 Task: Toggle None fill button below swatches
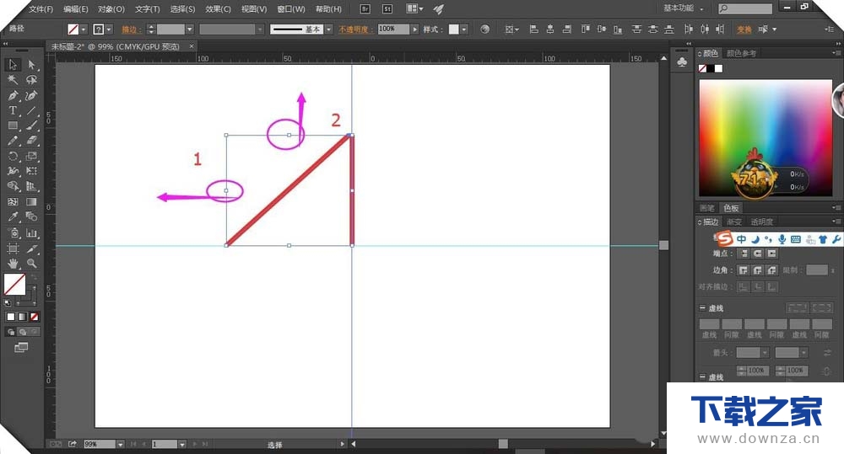tap(35, 317)
